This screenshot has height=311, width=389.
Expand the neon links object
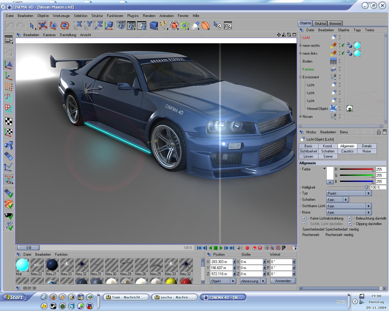pos(301,53)
